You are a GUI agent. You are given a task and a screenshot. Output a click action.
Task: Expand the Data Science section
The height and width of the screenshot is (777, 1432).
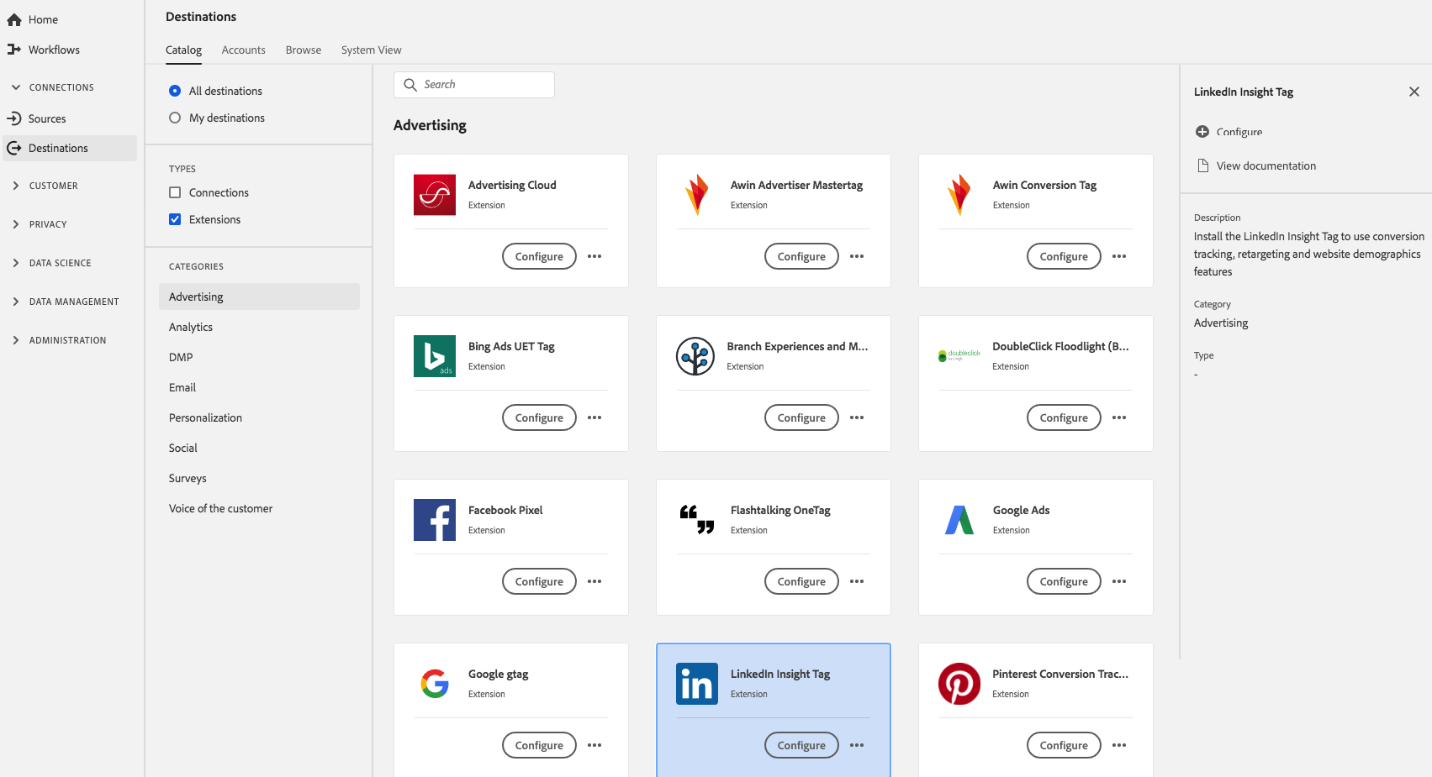pos(16,263)
